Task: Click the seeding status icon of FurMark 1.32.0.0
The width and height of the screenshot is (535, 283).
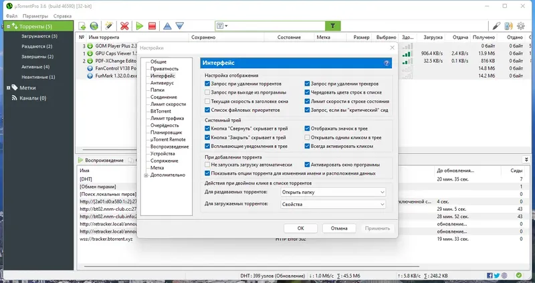Action: tap(90, 76)
